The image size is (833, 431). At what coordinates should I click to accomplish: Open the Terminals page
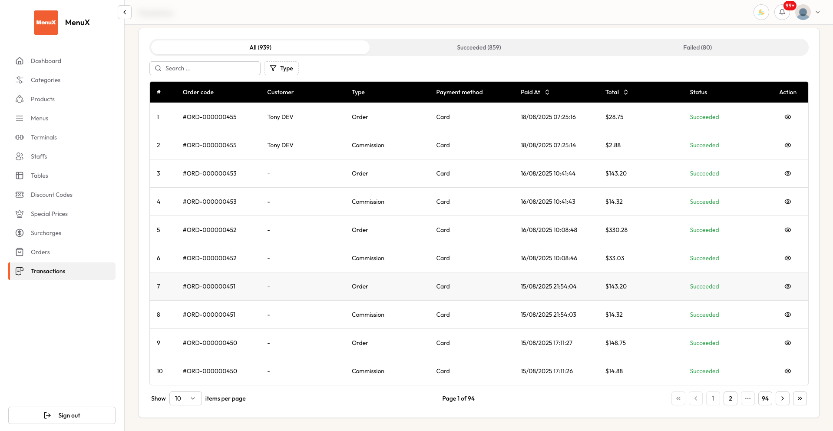pyautogui.click(x=62, y=137)
